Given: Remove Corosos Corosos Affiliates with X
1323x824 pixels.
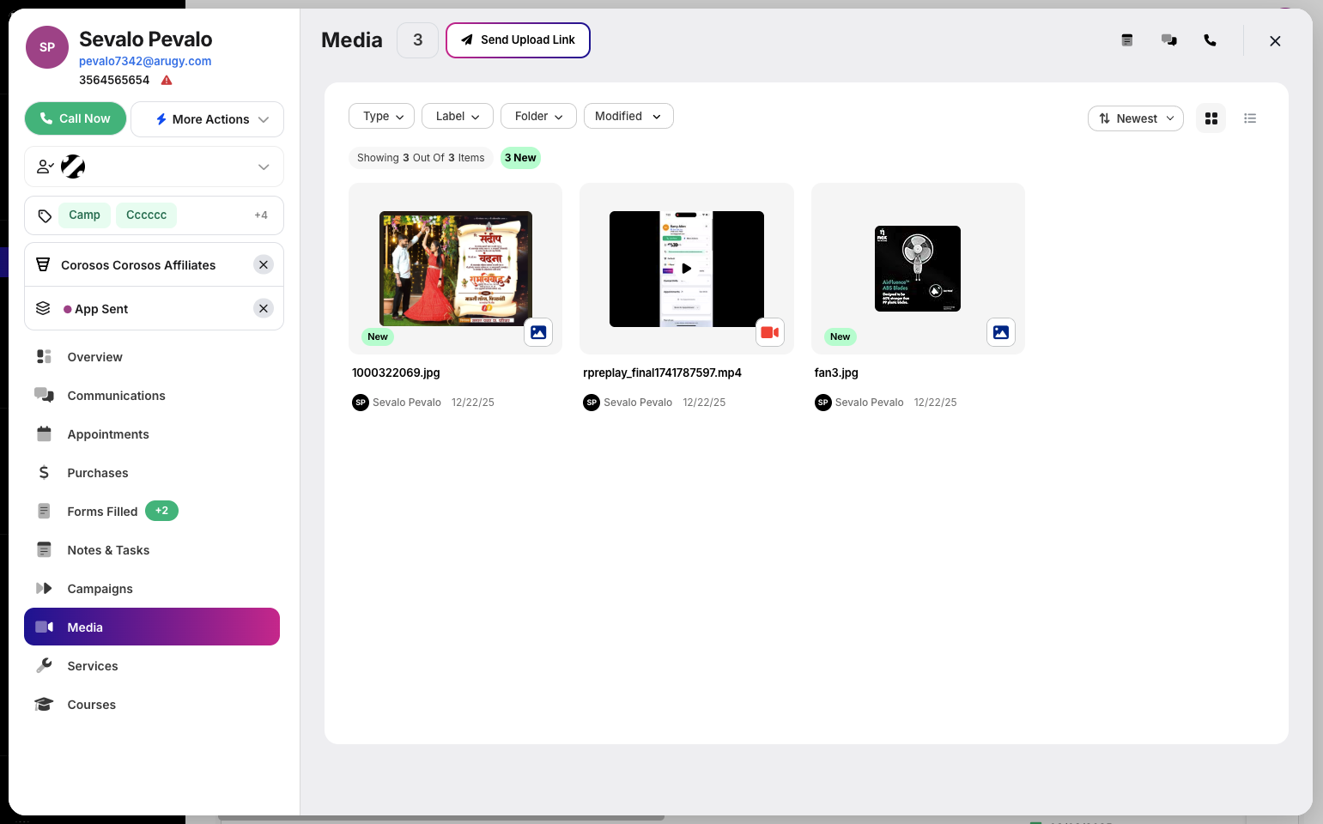Looking at the screenshot, I should click(x=264, y=265).
